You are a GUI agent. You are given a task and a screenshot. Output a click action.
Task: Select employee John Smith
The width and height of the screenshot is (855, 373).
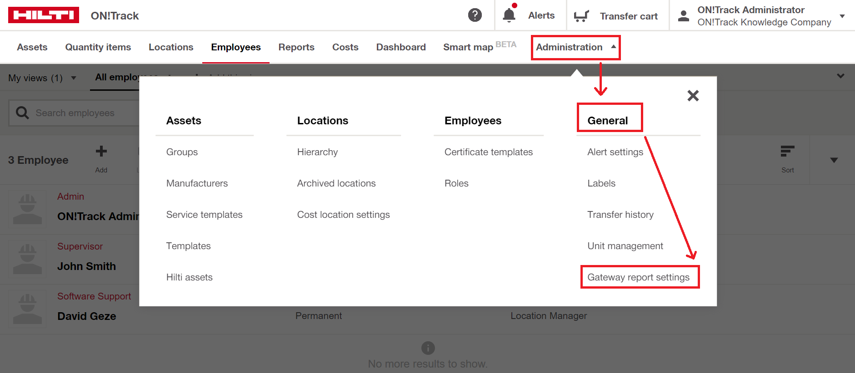86,266
